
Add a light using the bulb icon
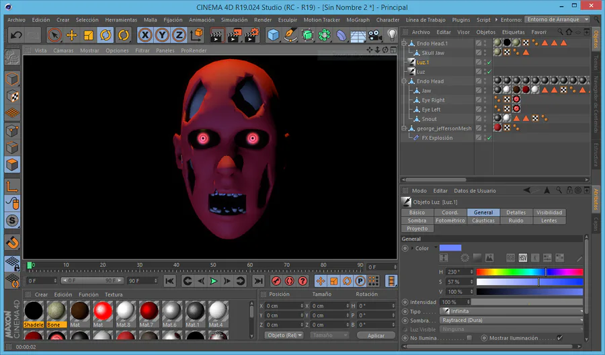point(393,35)
